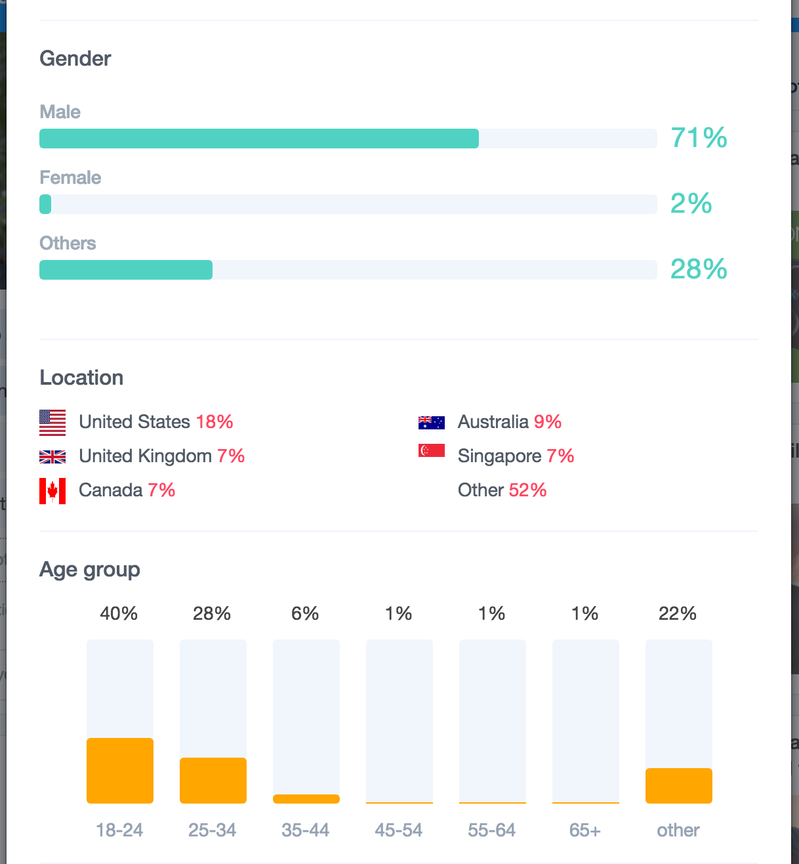This screenshot has height=864, width=799.
Task: Click the Gender section heading
Action: click(x=75, y=58)
